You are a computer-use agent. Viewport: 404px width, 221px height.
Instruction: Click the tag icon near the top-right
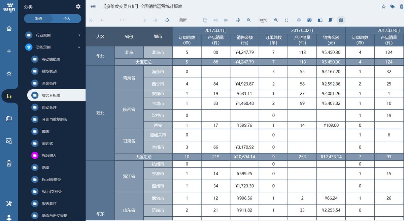pos(392,6)
